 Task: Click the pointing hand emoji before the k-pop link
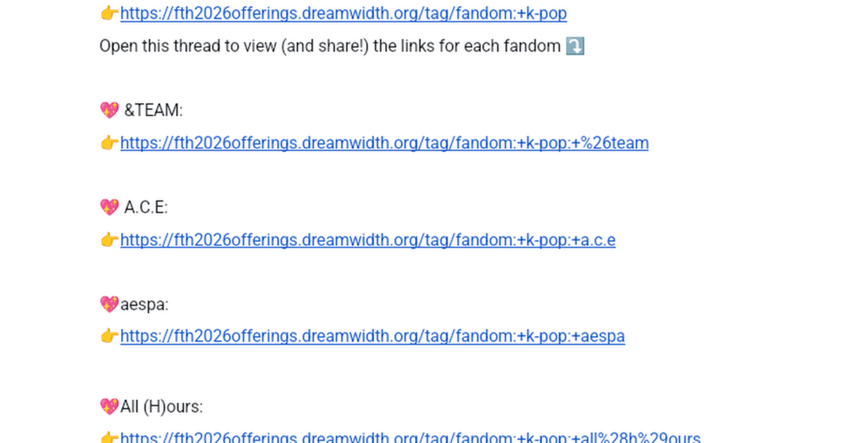point(109,13)
